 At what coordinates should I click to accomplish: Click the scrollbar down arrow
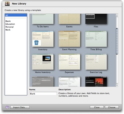(x=117, y=85)
